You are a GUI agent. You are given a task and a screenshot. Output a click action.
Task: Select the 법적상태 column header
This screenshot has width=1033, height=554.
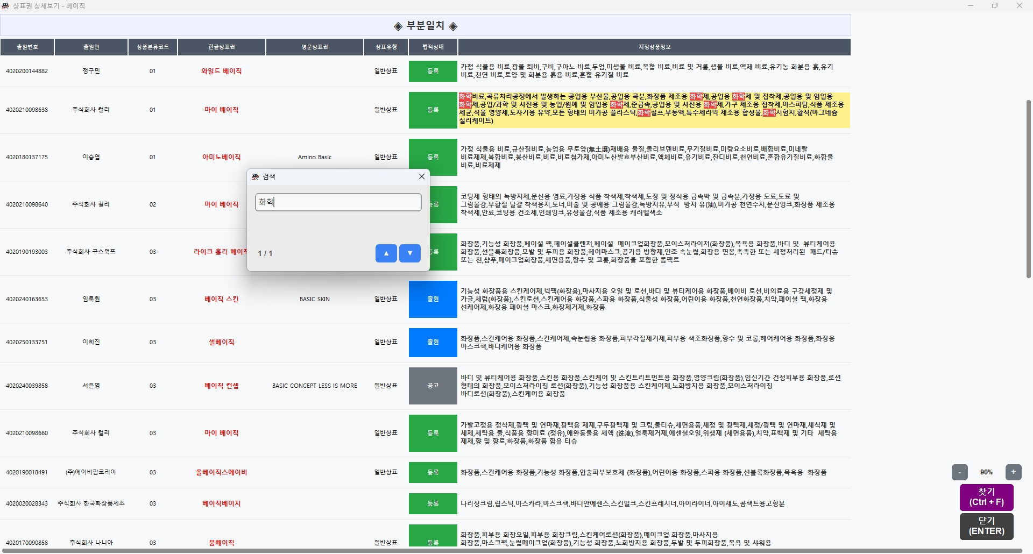[x=433, y=47]
